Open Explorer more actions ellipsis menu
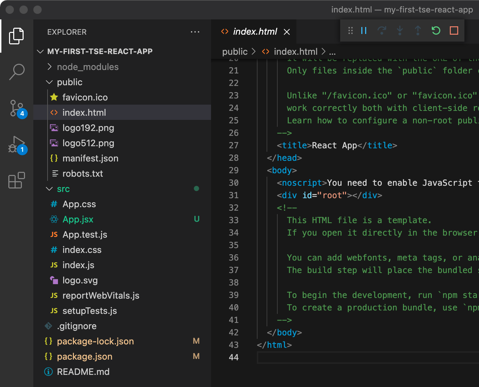The height and width of the screenshot is (387, 479). point(195,32)
